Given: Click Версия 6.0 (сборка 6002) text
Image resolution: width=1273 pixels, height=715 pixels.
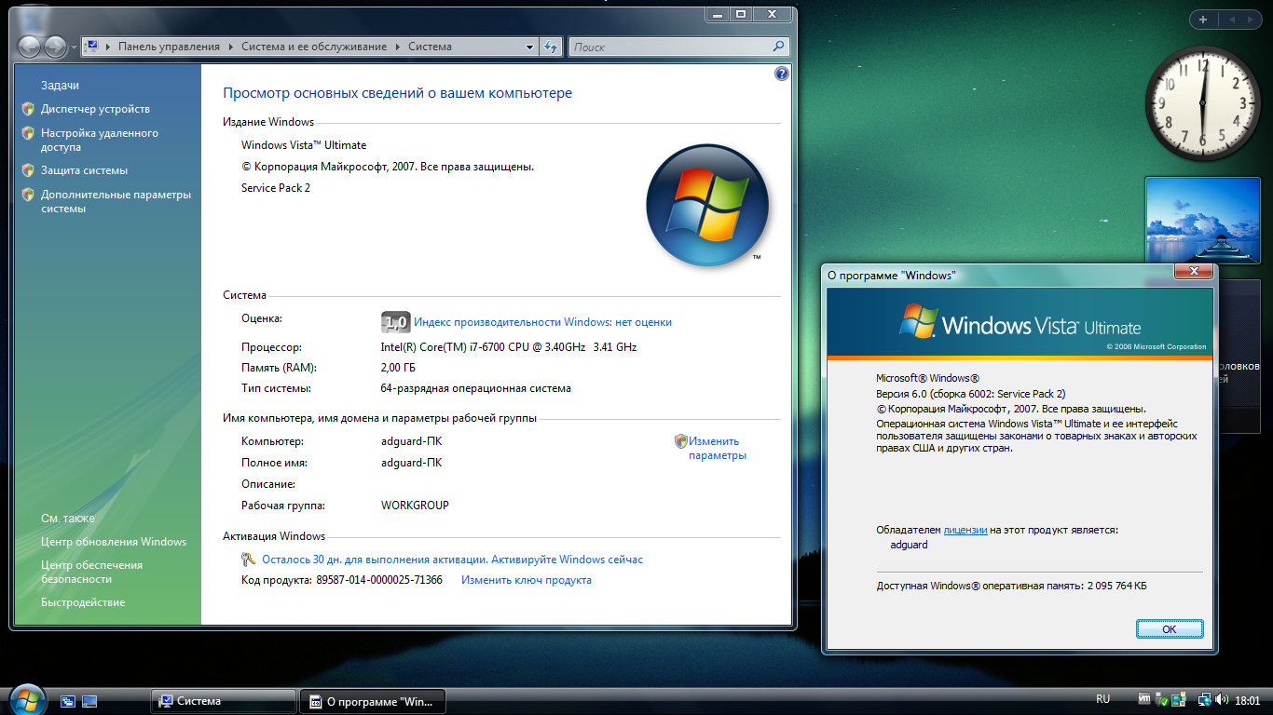Looking at the screenshot, I should (971, 394).
